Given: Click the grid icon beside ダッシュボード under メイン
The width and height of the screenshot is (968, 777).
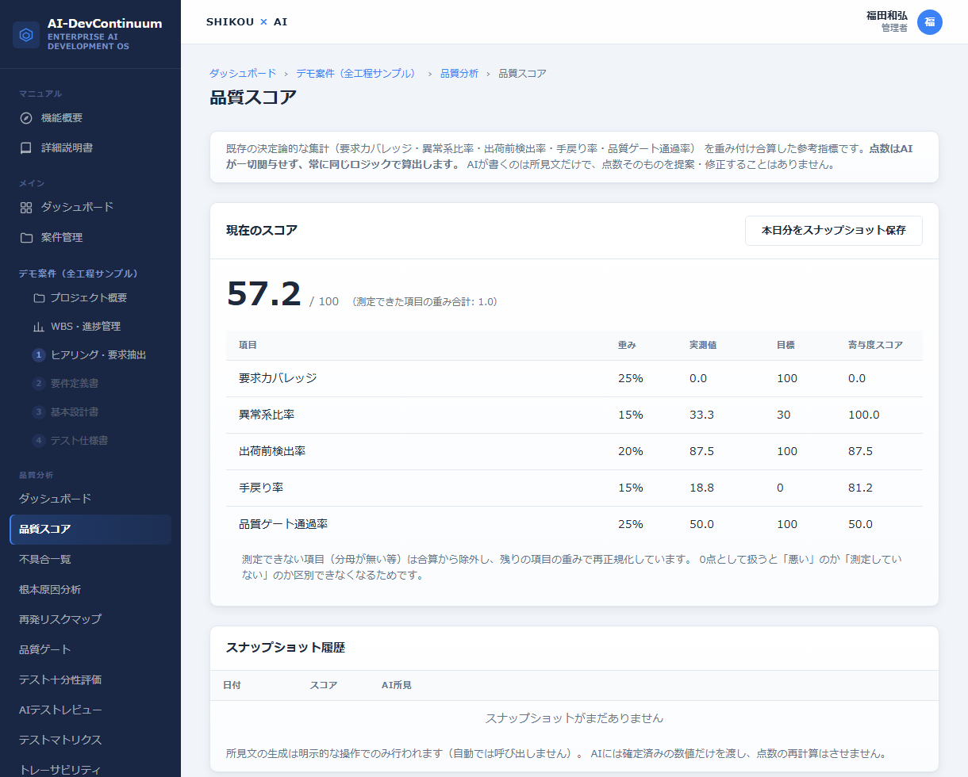Looking at the screenshot, I should [26, 207].
